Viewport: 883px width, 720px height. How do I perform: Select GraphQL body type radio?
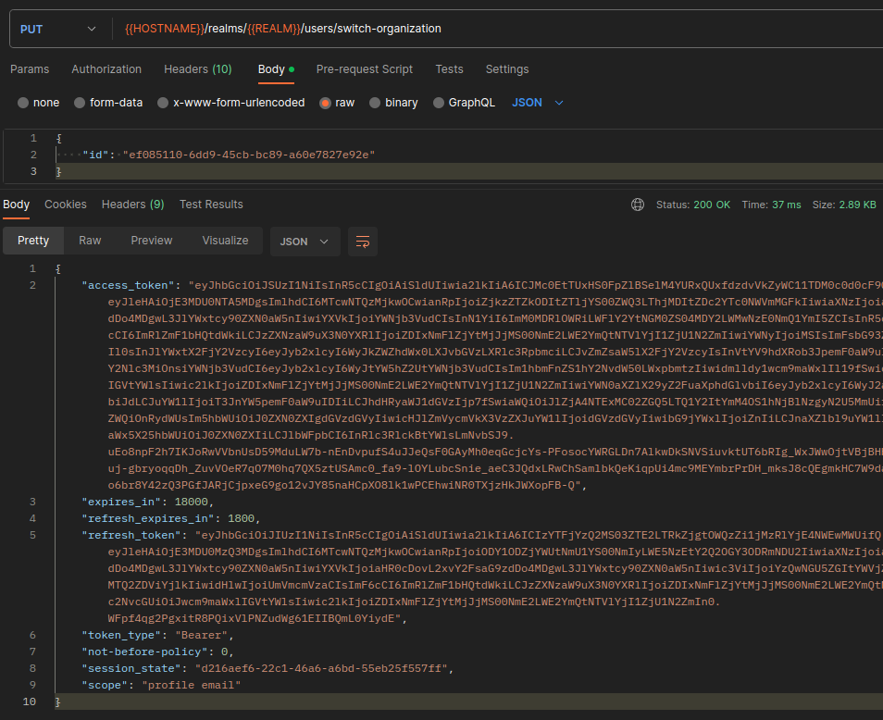[438, 103]
